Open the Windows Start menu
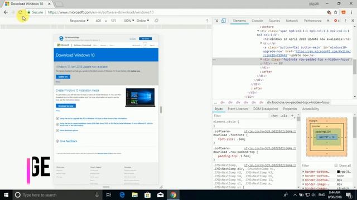The width and height of the screenshot is (357, 200). point(6,195)
